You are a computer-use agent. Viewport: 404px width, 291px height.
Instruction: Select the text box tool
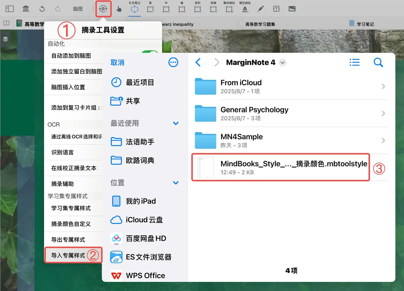[276, 9]
